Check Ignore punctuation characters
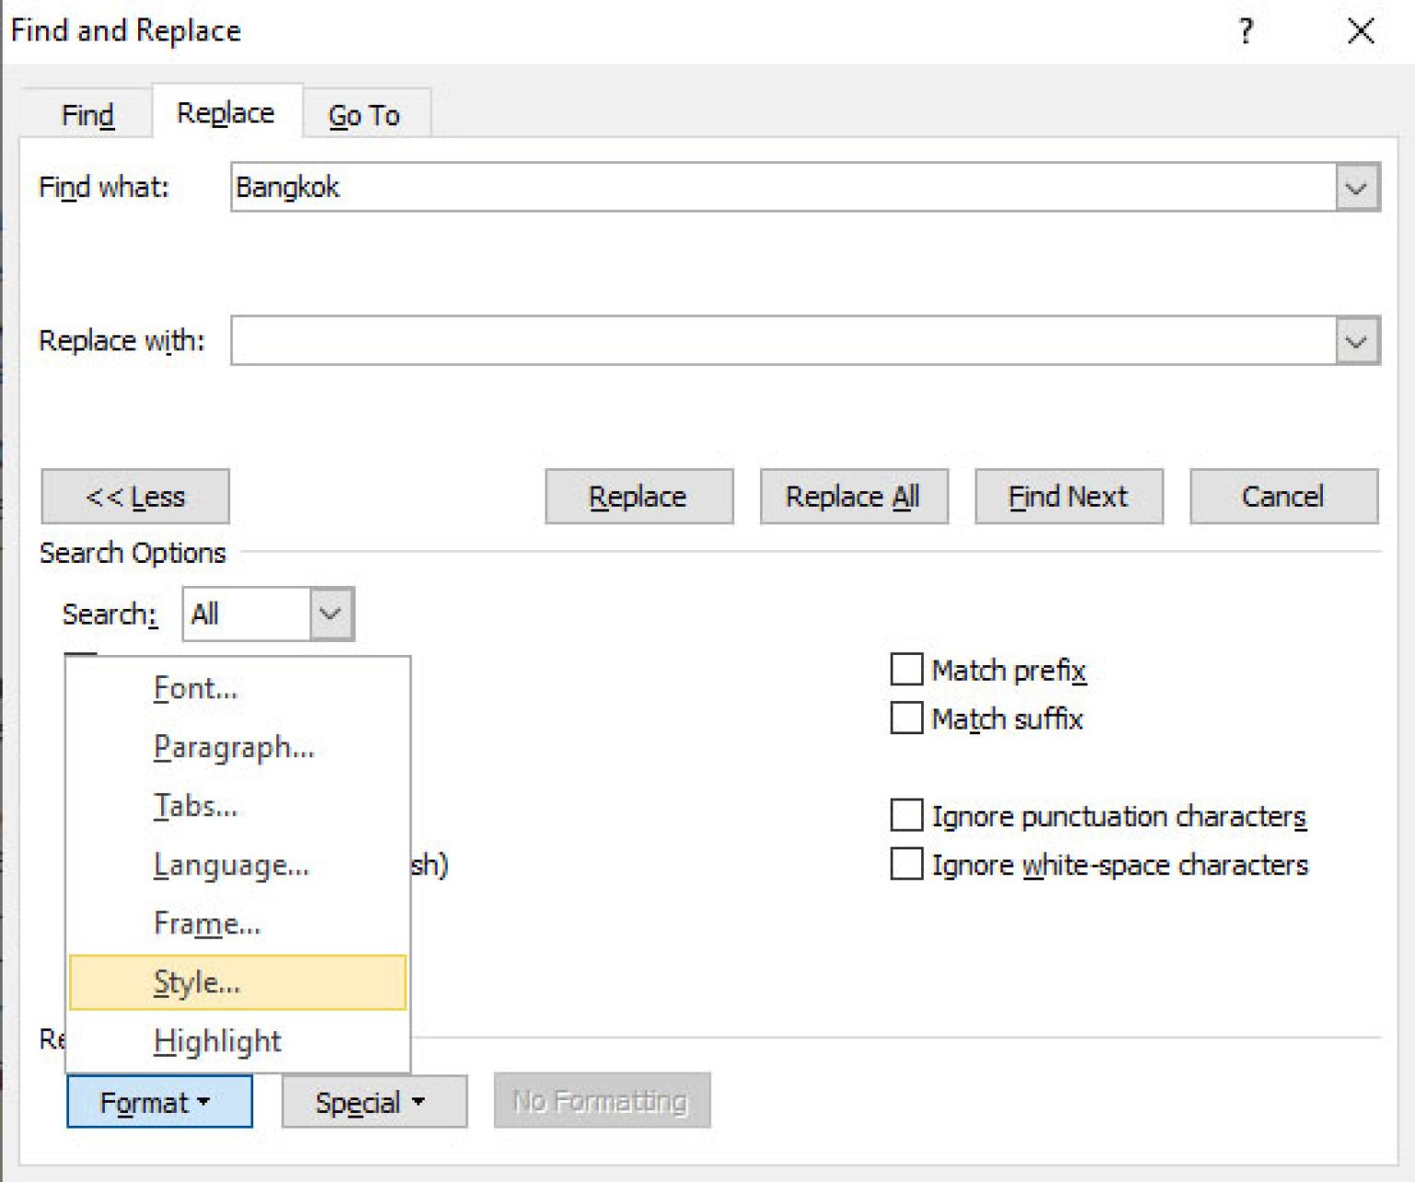1415x1182 pixels. pos(905,814)
